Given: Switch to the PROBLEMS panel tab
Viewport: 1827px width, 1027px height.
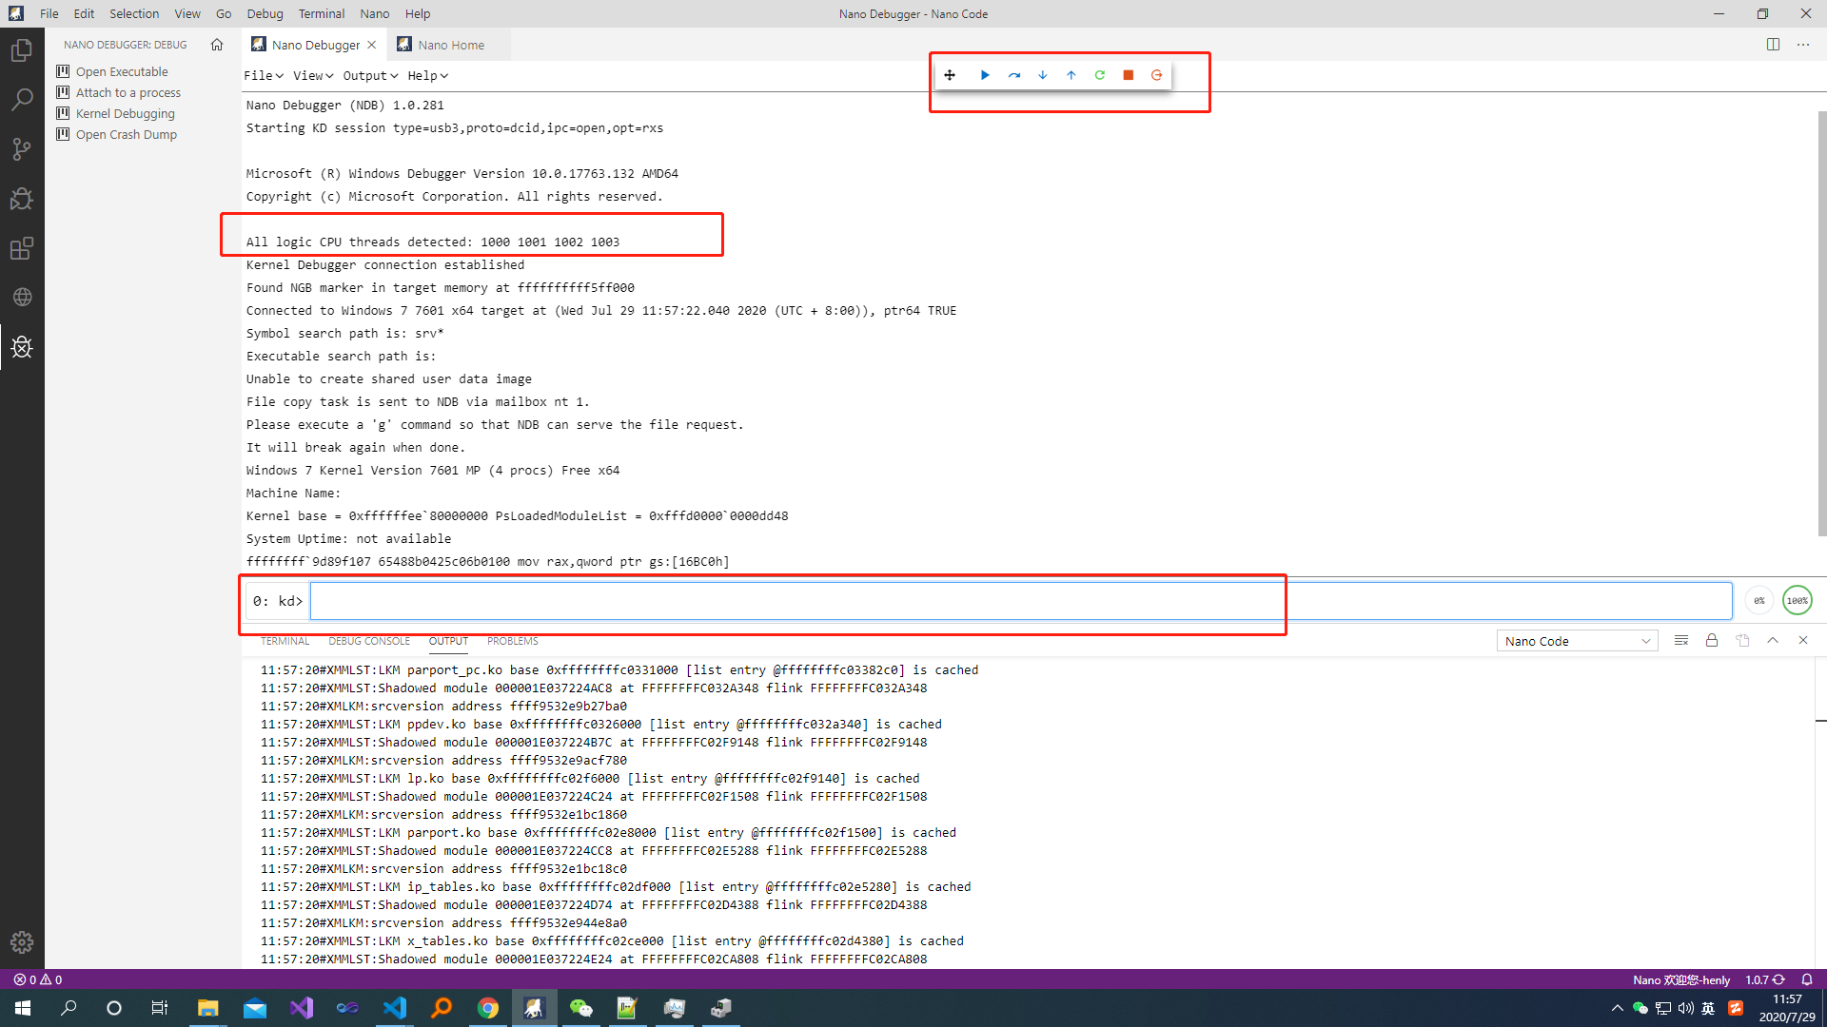Looking at the screenshot, I should pos(512,641).
